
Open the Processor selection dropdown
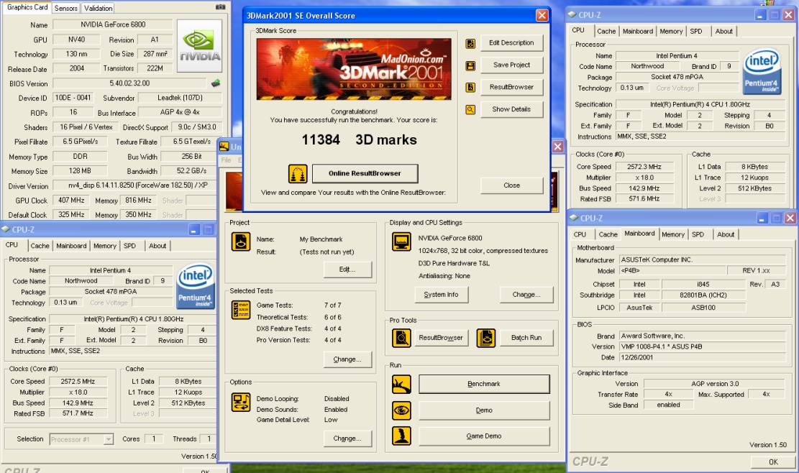point(109,439)
